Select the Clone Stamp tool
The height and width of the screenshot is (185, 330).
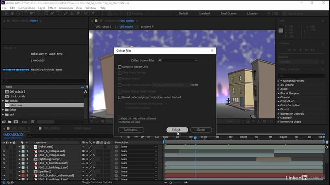tap(72, 14)
